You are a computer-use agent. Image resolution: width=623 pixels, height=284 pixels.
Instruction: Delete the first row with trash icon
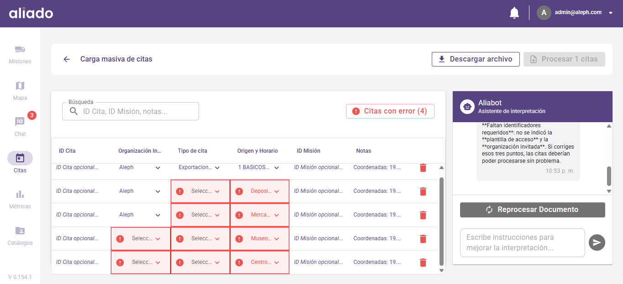pyautogui.click(x=423, y=168)
